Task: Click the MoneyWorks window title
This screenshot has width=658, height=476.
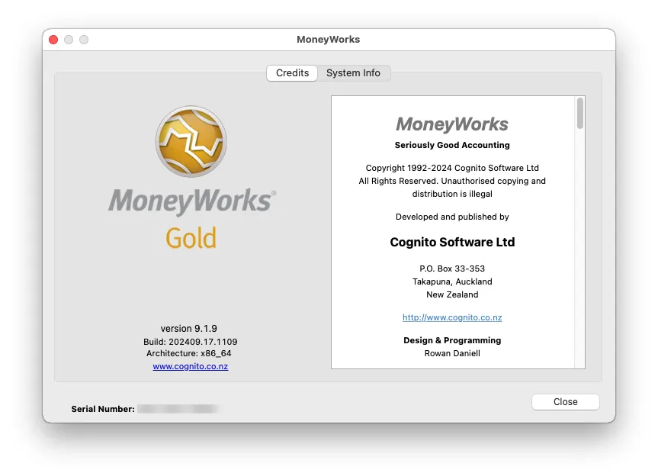Action: [x=328, y=40]
